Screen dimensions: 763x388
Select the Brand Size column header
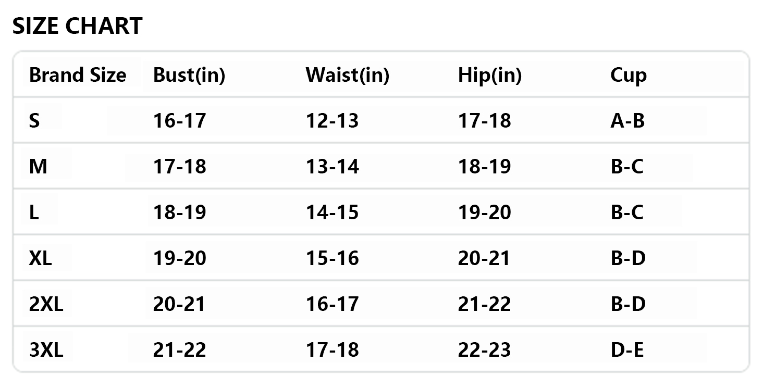click(78, 75)
